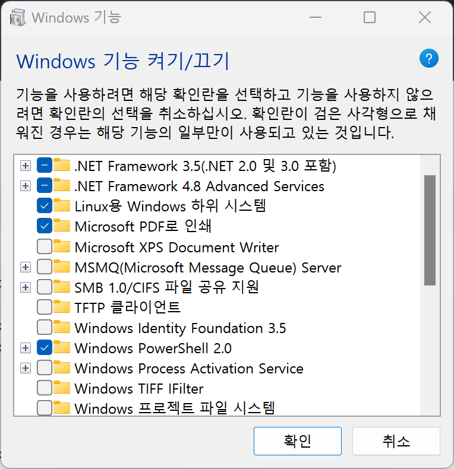The image size is (454, 469).
Task: Enable Windows Process Activation Service checkbox
Action: 45,368
